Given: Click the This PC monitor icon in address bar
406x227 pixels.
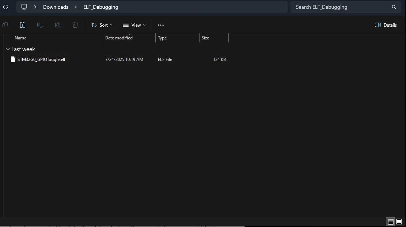Looking at the screenshot, I should (x=24, y=7).
